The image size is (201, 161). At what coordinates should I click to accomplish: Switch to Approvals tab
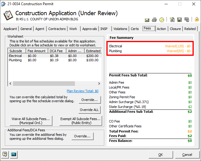click(89, 29)
